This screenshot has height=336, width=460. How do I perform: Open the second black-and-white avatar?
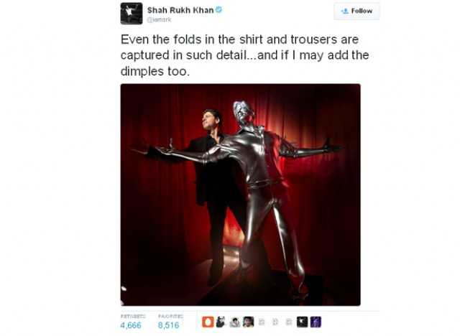tap(221, 322)
